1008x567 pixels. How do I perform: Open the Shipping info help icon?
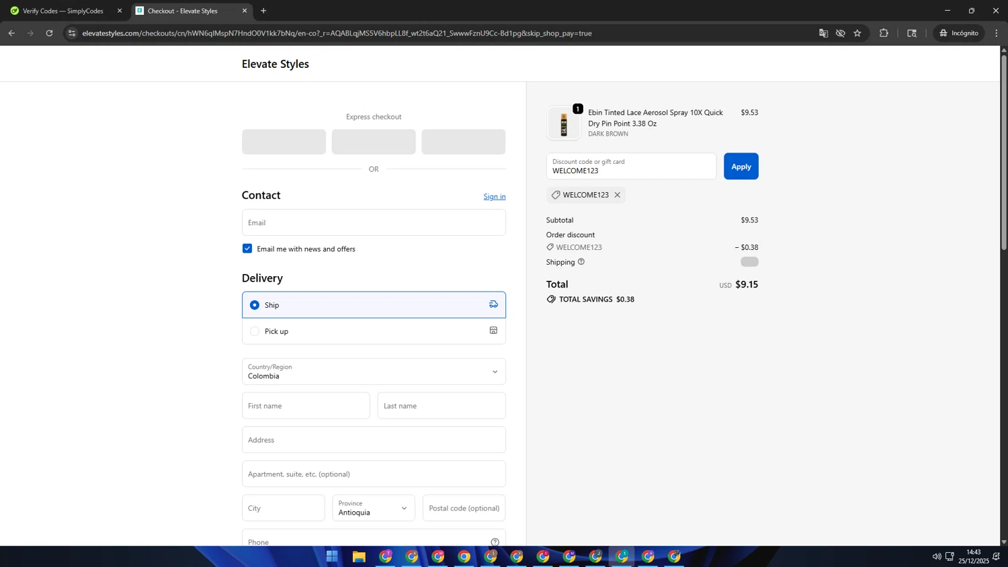[x=581, y=262]
